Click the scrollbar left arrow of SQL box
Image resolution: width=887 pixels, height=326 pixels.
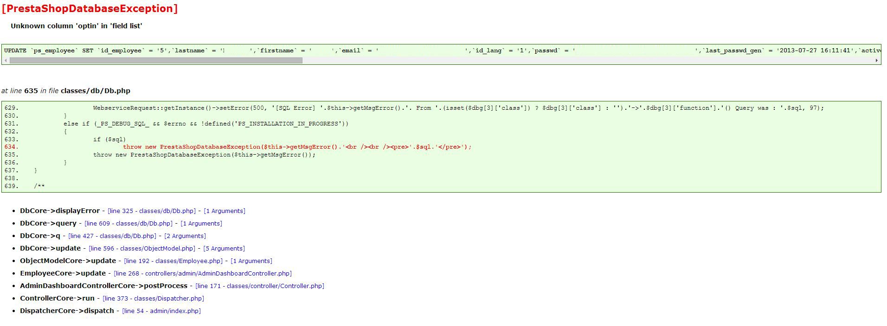coord(6,60)
